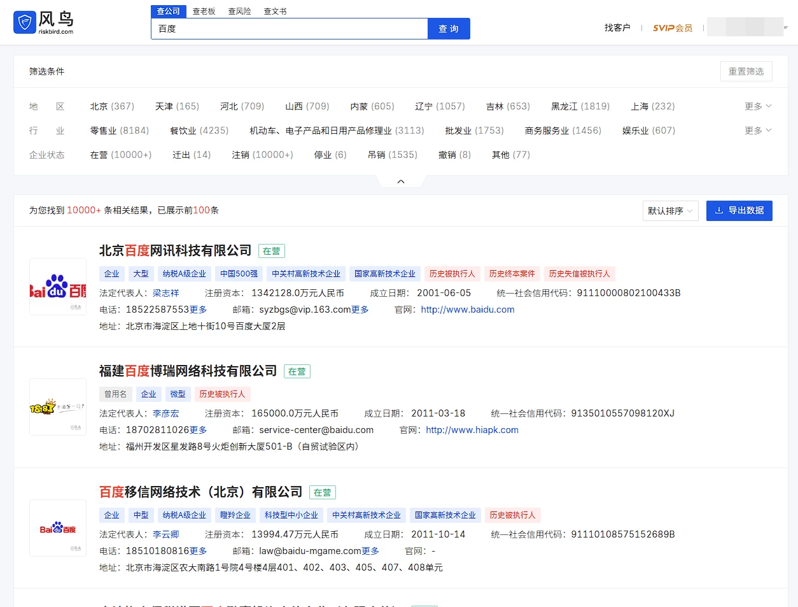Image resolution: width=798 pixels, height=607 pixels.
Task: Open the http://www.baidu.com website link
Action: coord(467,310)
